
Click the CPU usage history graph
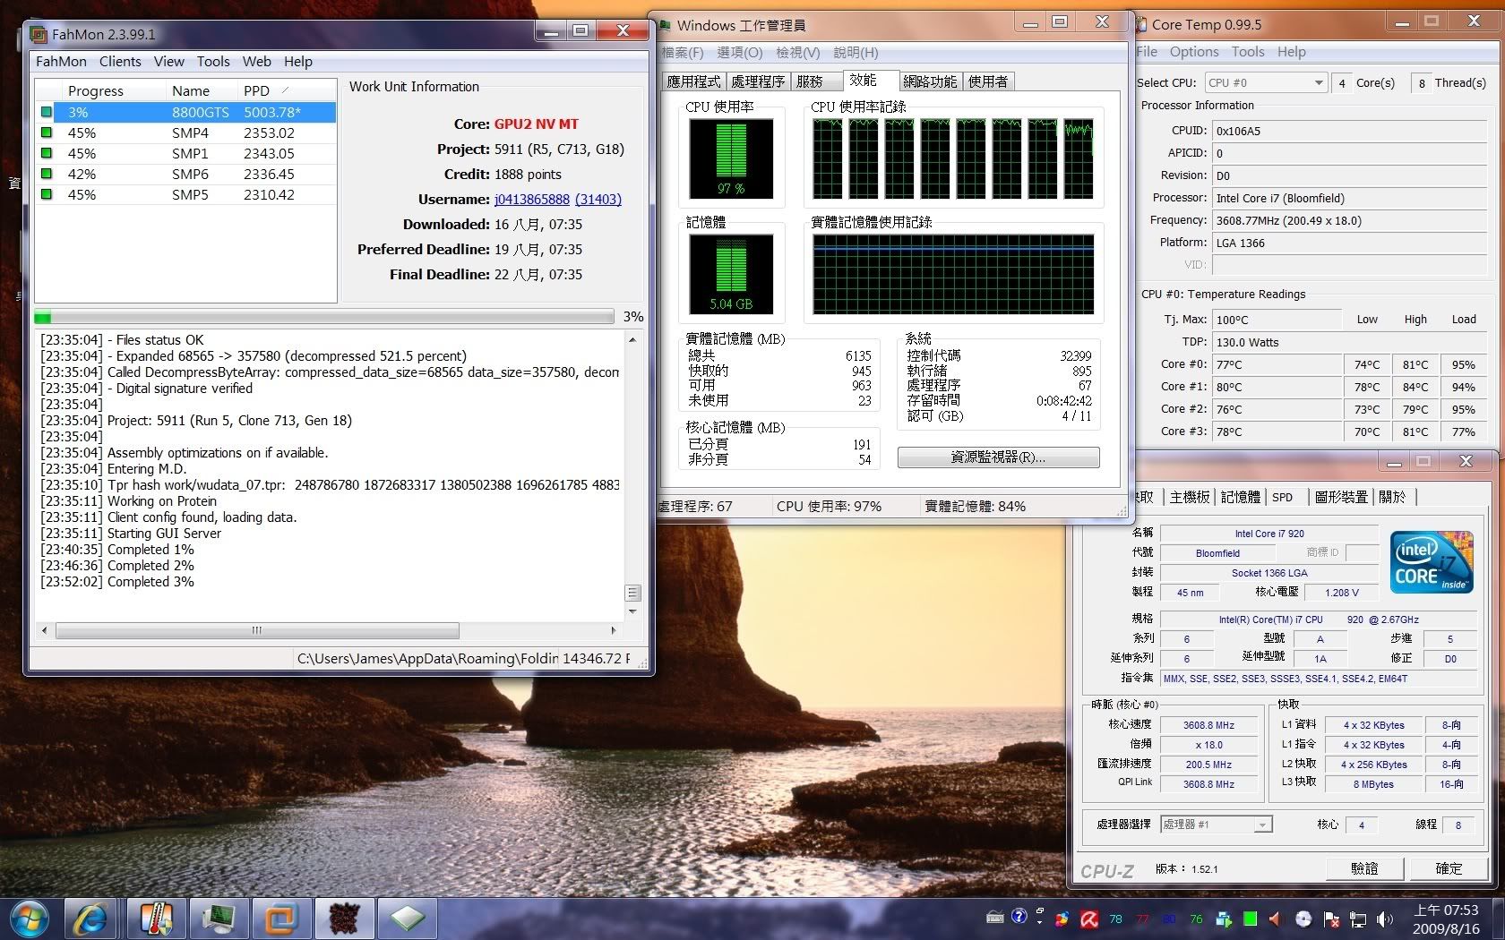953,158
